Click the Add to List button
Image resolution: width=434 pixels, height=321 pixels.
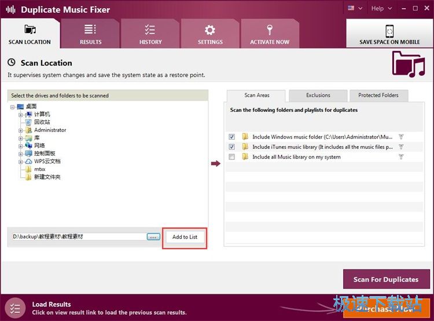(x=185, y=237)
